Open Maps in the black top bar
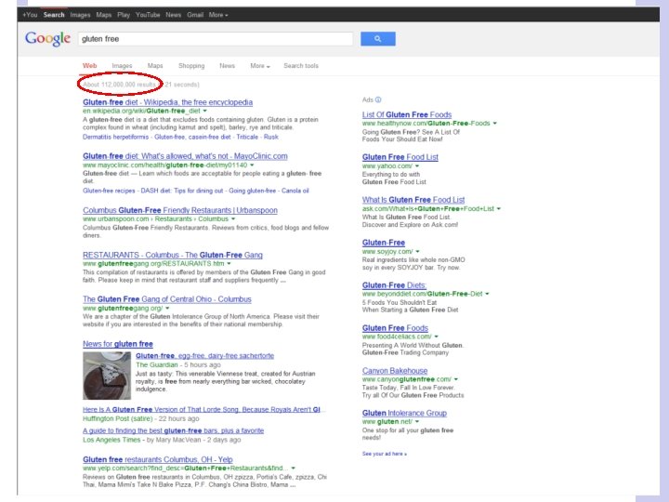Viewport: 669px width, 502px height. tap(104, 15)
